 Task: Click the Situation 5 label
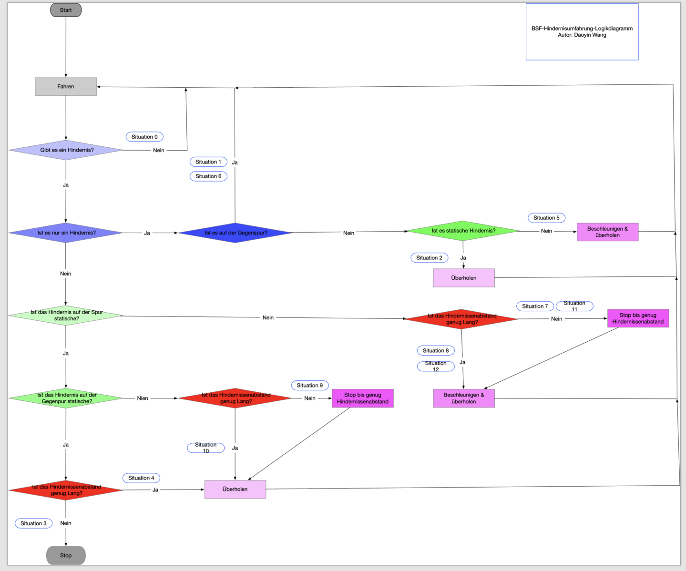tap(546, 218)
